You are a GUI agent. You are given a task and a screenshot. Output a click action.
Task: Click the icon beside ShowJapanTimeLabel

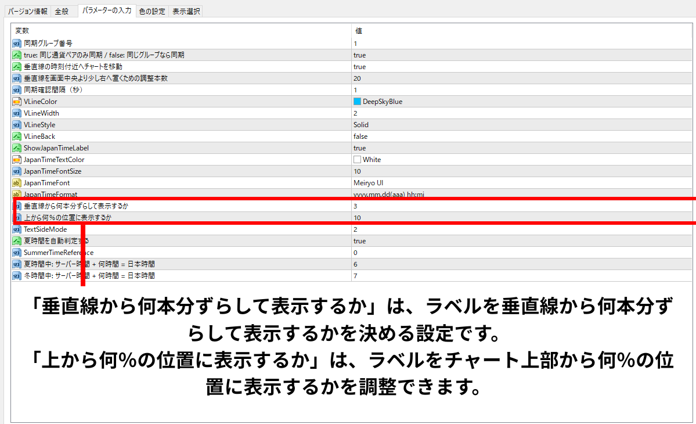(x=16, y=148)
